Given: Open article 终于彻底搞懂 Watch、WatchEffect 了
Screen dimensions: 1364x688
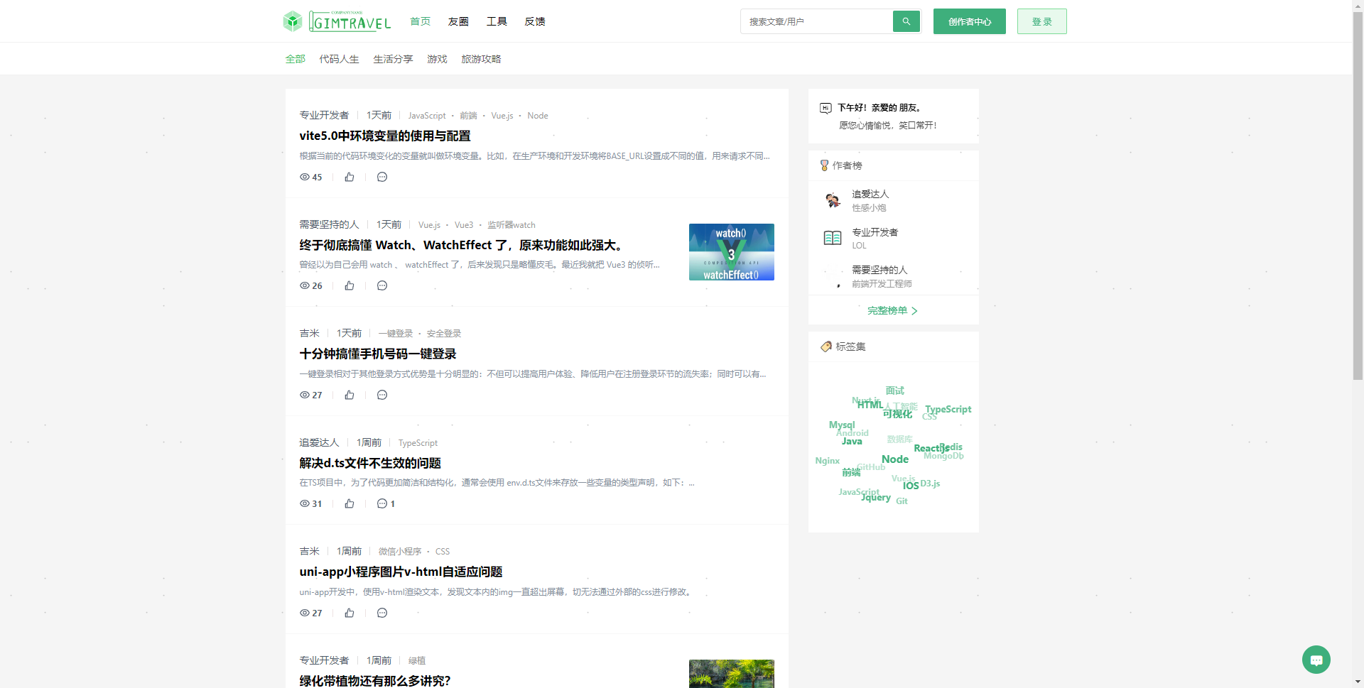Looking at the screenshot, I should point(463,245).
